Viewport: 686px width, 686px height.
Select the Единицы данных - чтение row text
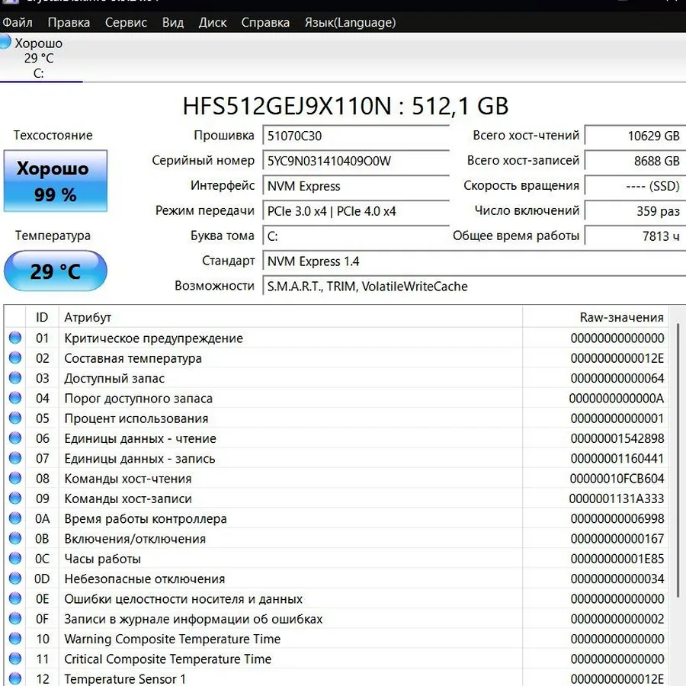[140, 438]
